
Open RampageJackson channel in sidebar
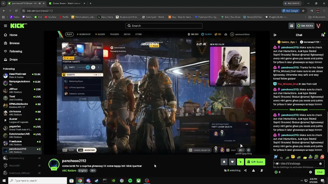coord(22,83)
